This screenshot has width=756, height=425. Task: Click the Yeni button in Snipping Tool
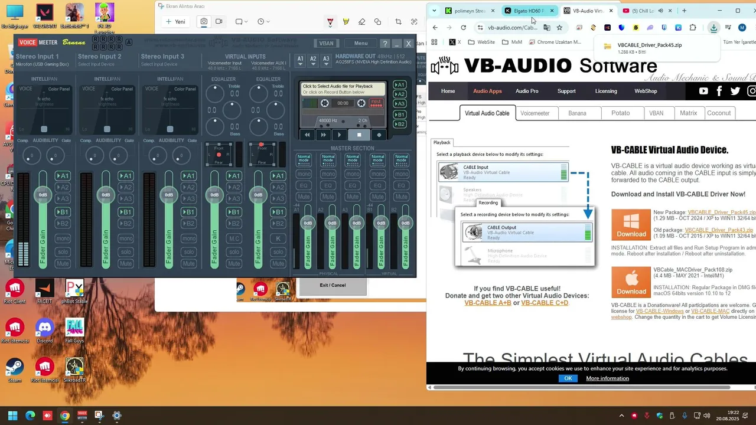175,22
